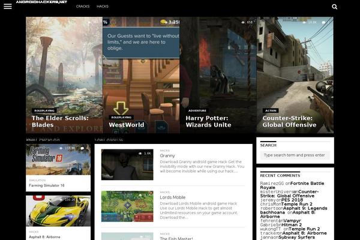This screenshot has width=360, height=240.
Task: Open Asphalt 8: Airborne comment by bachhoana
Action: pyautogui.click(x=288, y=214)
